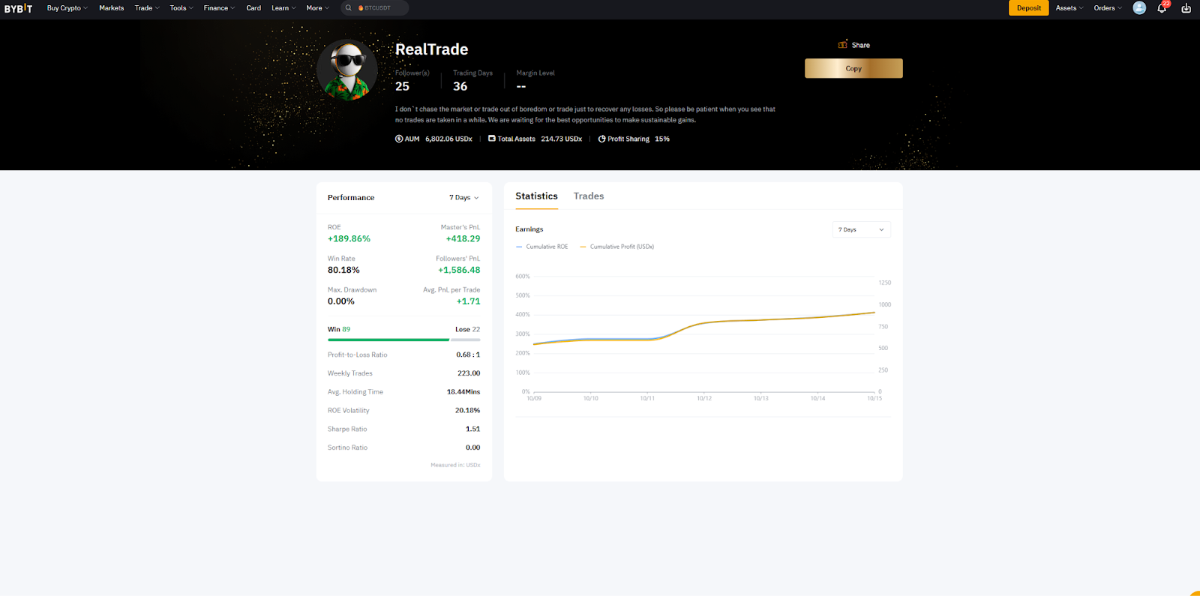Viewport: 1200px width, 596px height.
Task: Click the Deposit button
Action: coord(1028,8)
